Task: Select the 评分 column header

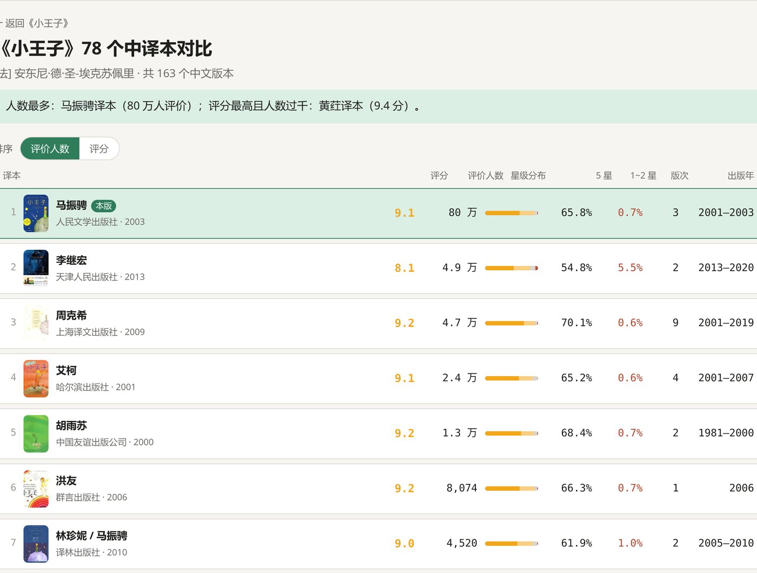Action: 439,176
